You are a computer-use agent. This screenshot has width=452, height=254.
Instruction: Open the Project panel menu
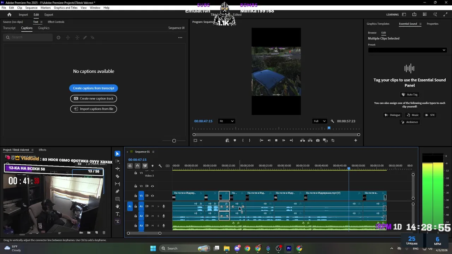click(x=32, y=150)
